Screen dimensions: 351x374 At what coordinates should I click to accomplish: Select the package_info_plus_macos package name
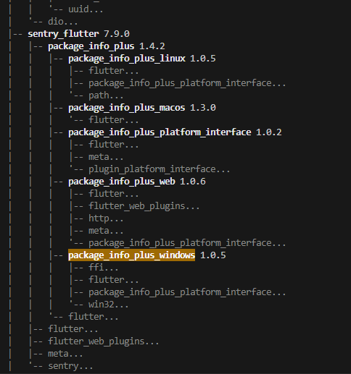pyautogui.click(x=126, y=108)
